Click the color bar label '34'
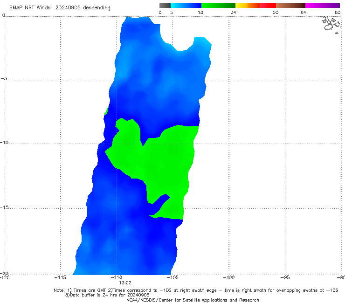Image resolution: width=345 pixels, height=303 pixels. tap(234, 12)
